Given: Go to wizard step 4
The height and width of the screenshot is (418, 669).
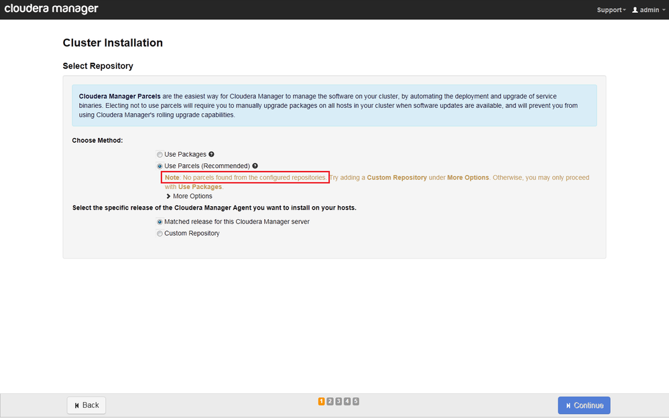Looking at the screenshot, I should click(347, 401).
